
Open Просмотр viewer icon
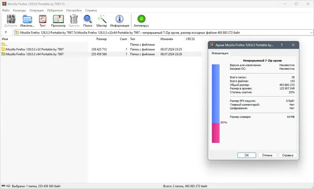[58, 19]
